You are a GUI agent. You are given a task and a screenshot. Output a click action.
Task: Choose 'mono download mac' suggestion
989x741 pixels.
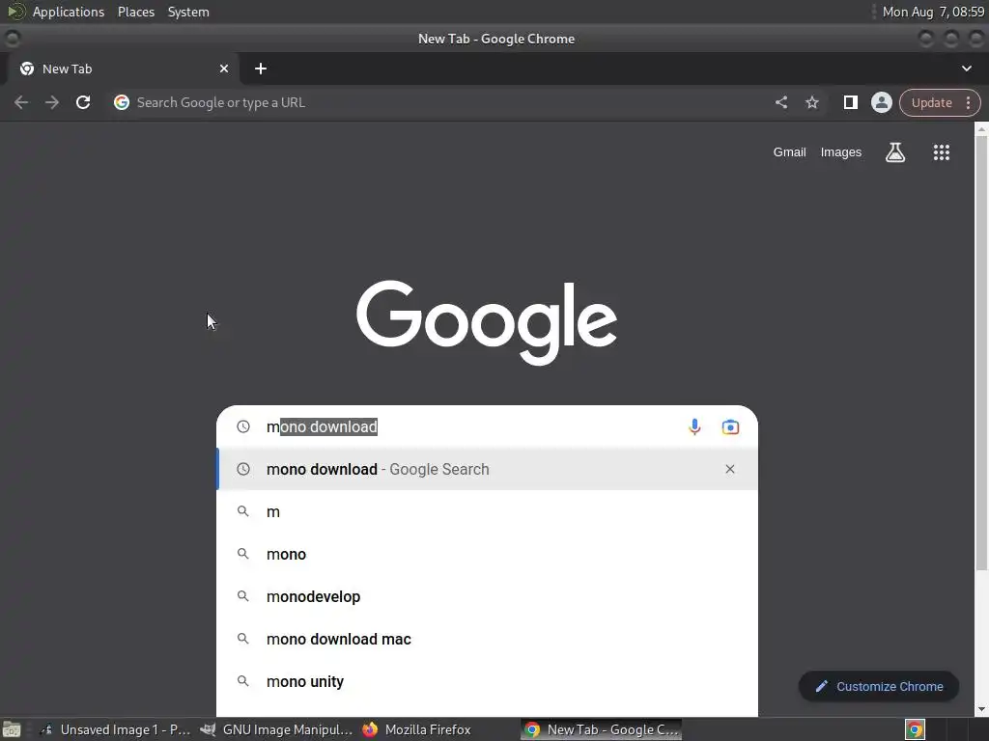pyautogui.click(x=487, y=639)
